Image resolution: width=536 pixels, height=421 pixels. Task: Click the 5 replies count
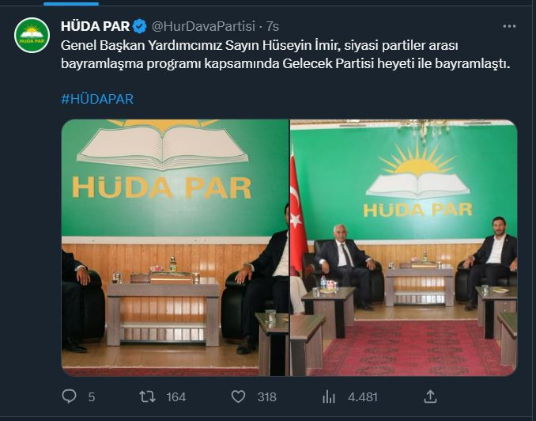pyautogui.click(x=91, y=397)
